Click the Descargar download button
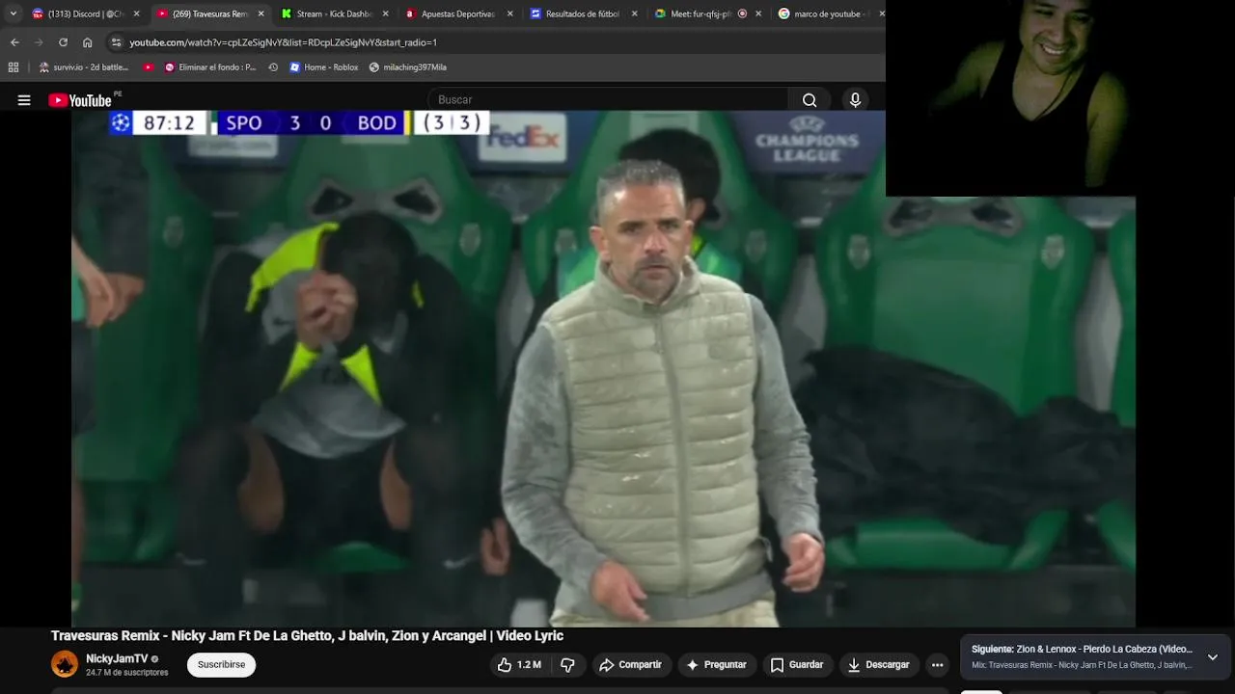The width and height of the screenshot is (1235, 694). tap(878, 665)
